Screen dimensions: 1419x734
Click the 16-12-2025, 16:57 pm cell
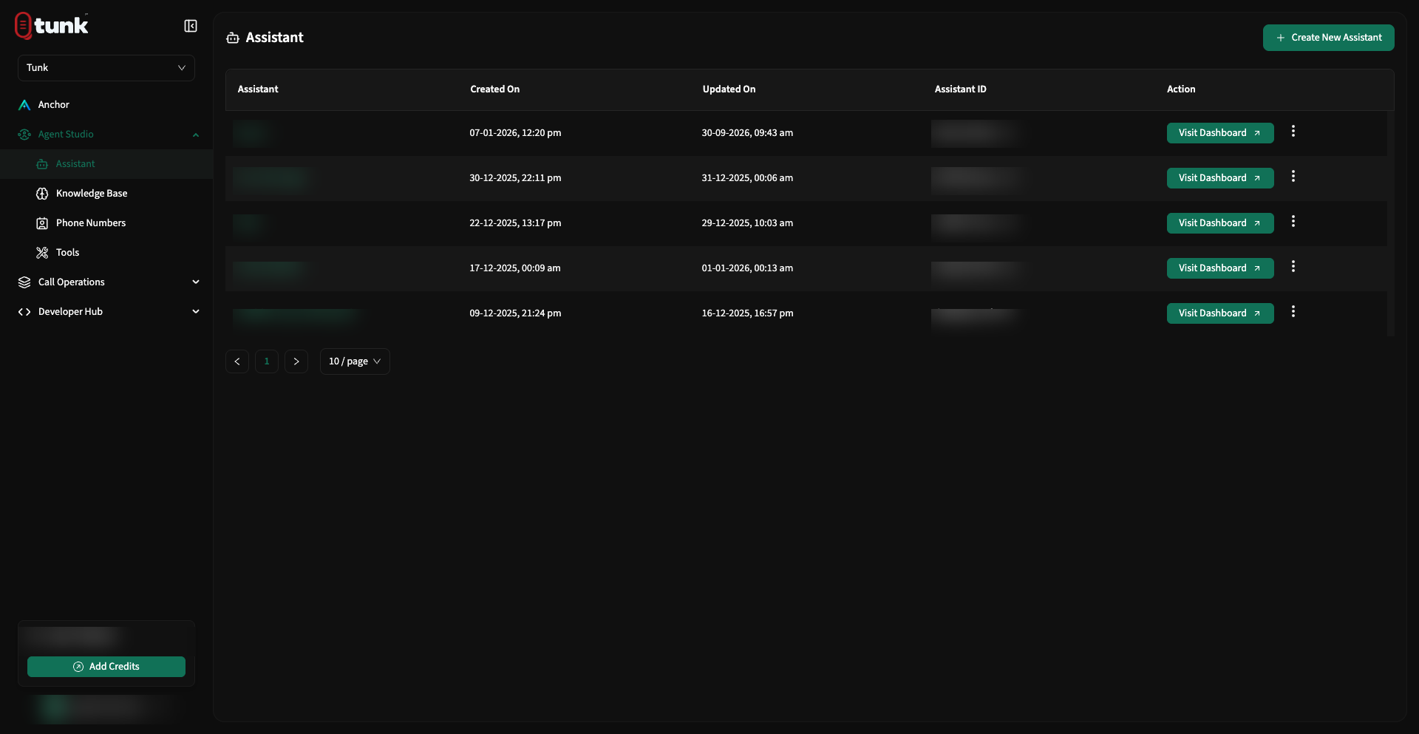[747, 313]
